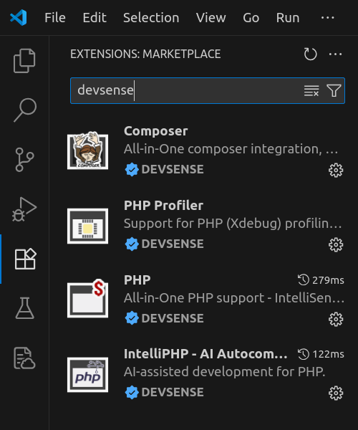Image resolution: width=358 pixels, height=430 pixels.
Task: Open the Search view icon
Action: click(x=24, y=110)
